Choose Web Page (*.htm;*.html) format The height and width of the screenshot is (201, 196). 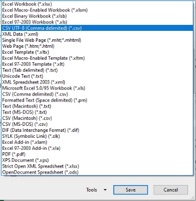click(97, 46)
